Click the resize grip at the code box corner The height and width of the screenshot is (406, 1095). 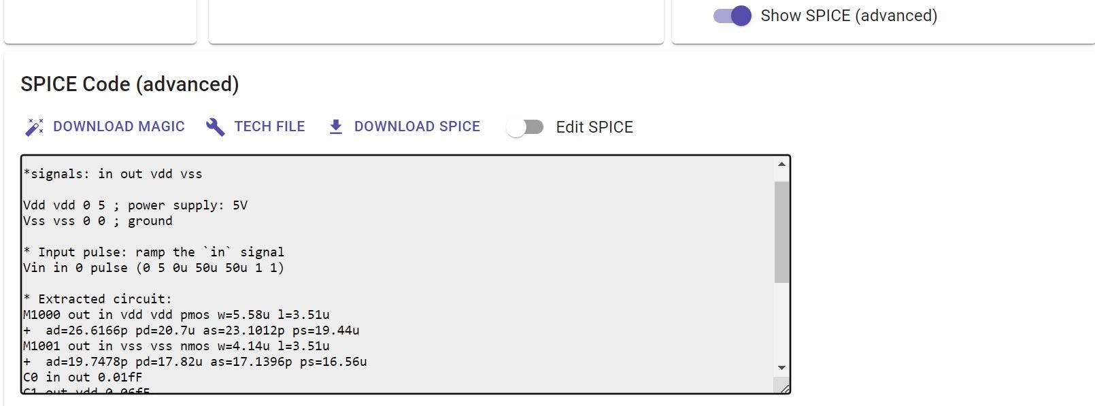[x=784, y=388]
